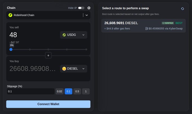Set the amount slider to 75% mark
This screenshot has height=114, width=192.
coord(67,49)
